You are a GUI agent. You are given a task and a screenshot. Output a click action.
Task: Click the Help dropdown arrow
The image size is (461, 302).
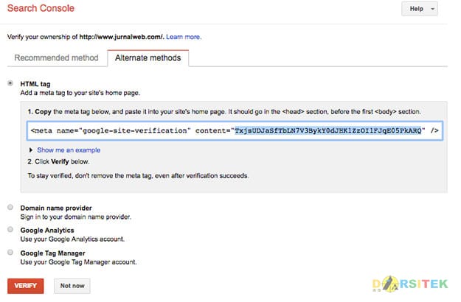[x=432, y=9]
